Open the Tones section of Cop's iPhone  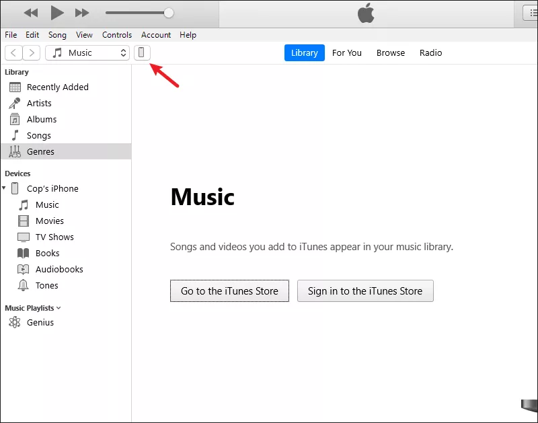(44, 285)
